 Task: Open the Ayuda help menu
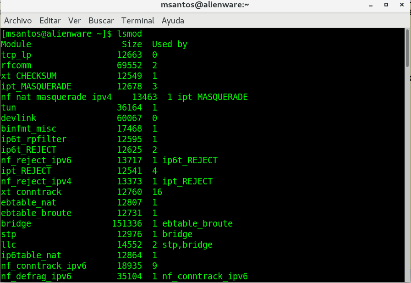click(x=173, y=21)
